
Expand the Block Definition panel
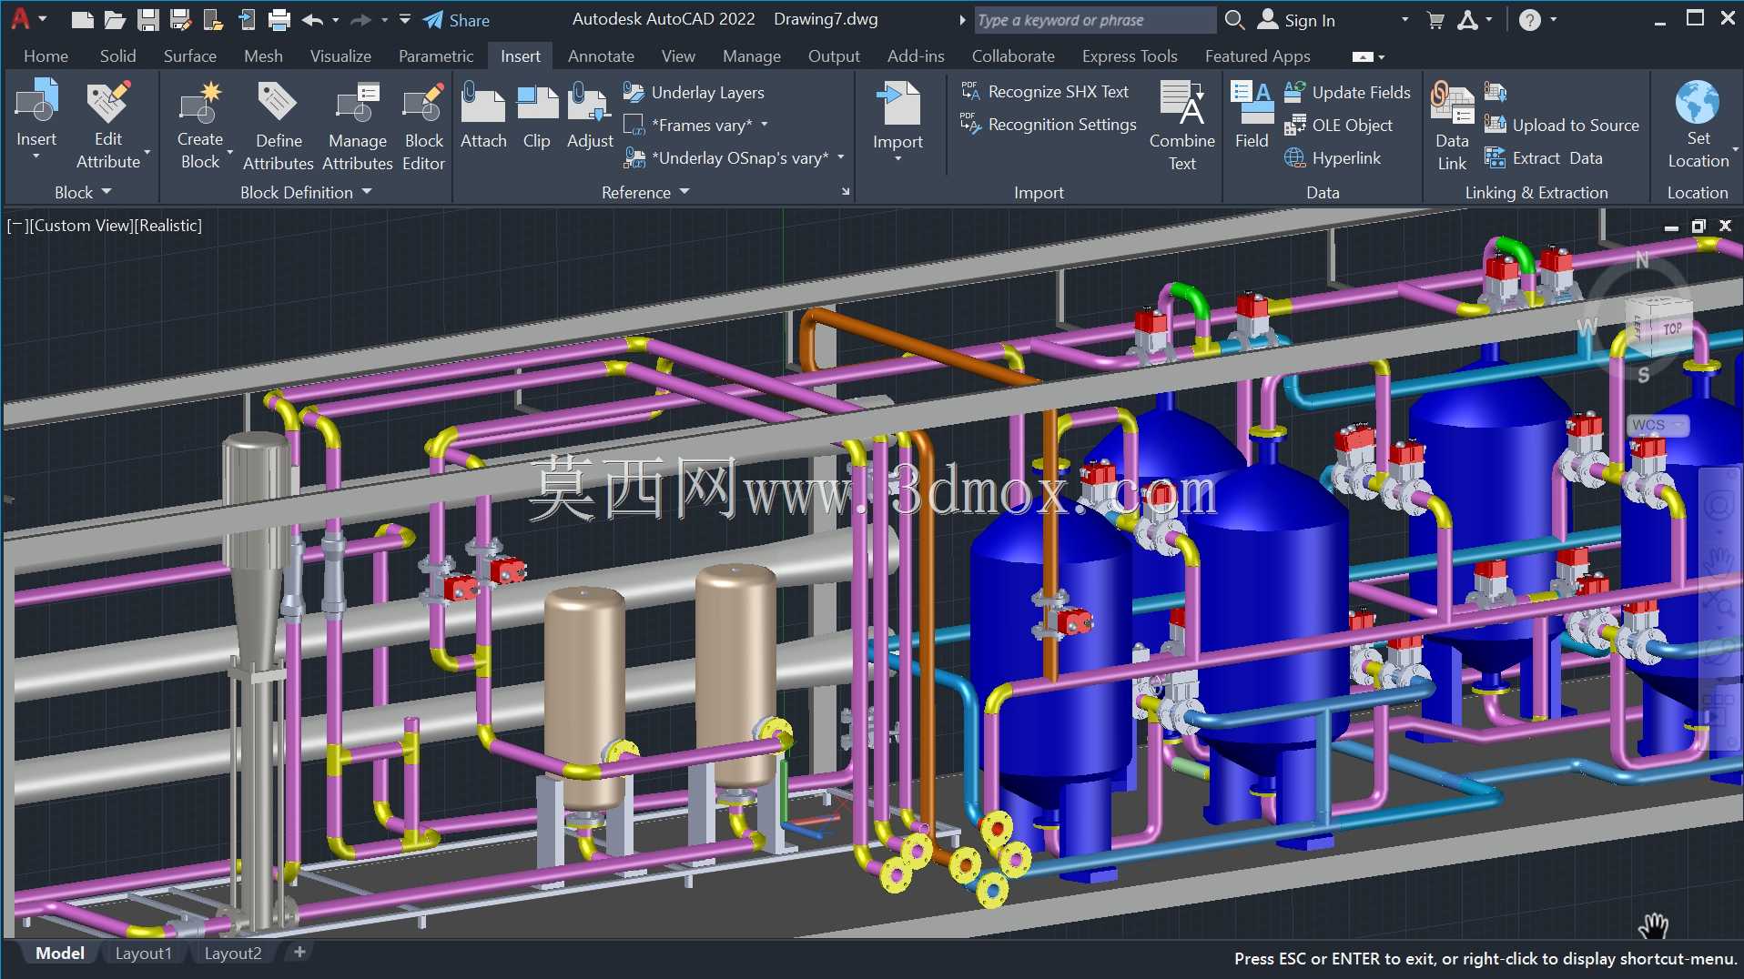(x=306, y=192)
